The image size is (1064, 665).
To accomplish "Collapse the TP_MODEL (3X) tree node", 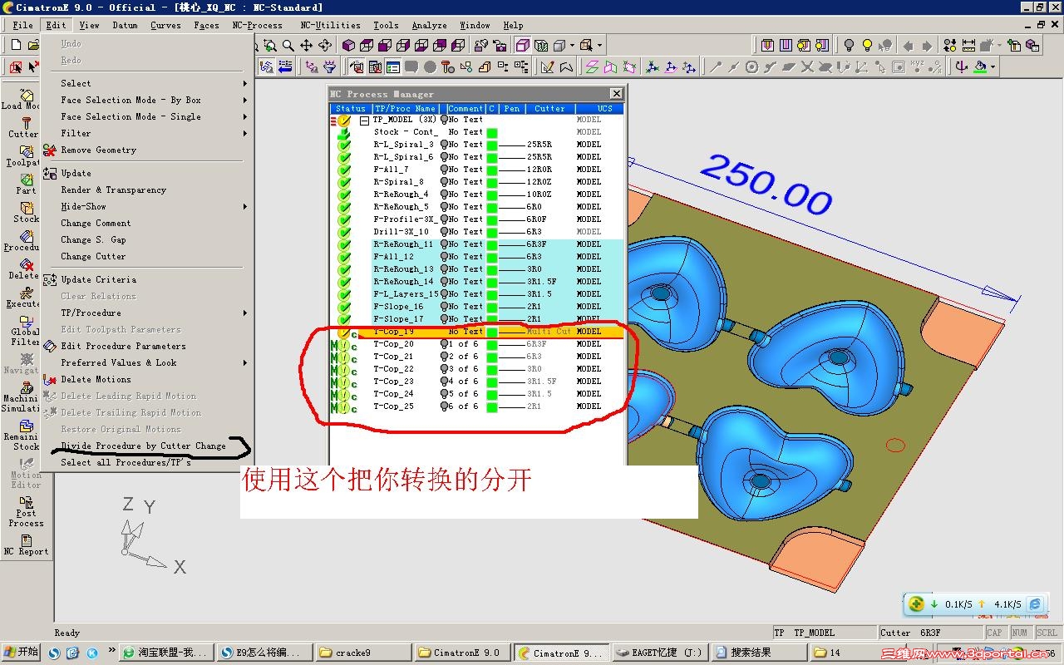I will click(x=364, y=121).
